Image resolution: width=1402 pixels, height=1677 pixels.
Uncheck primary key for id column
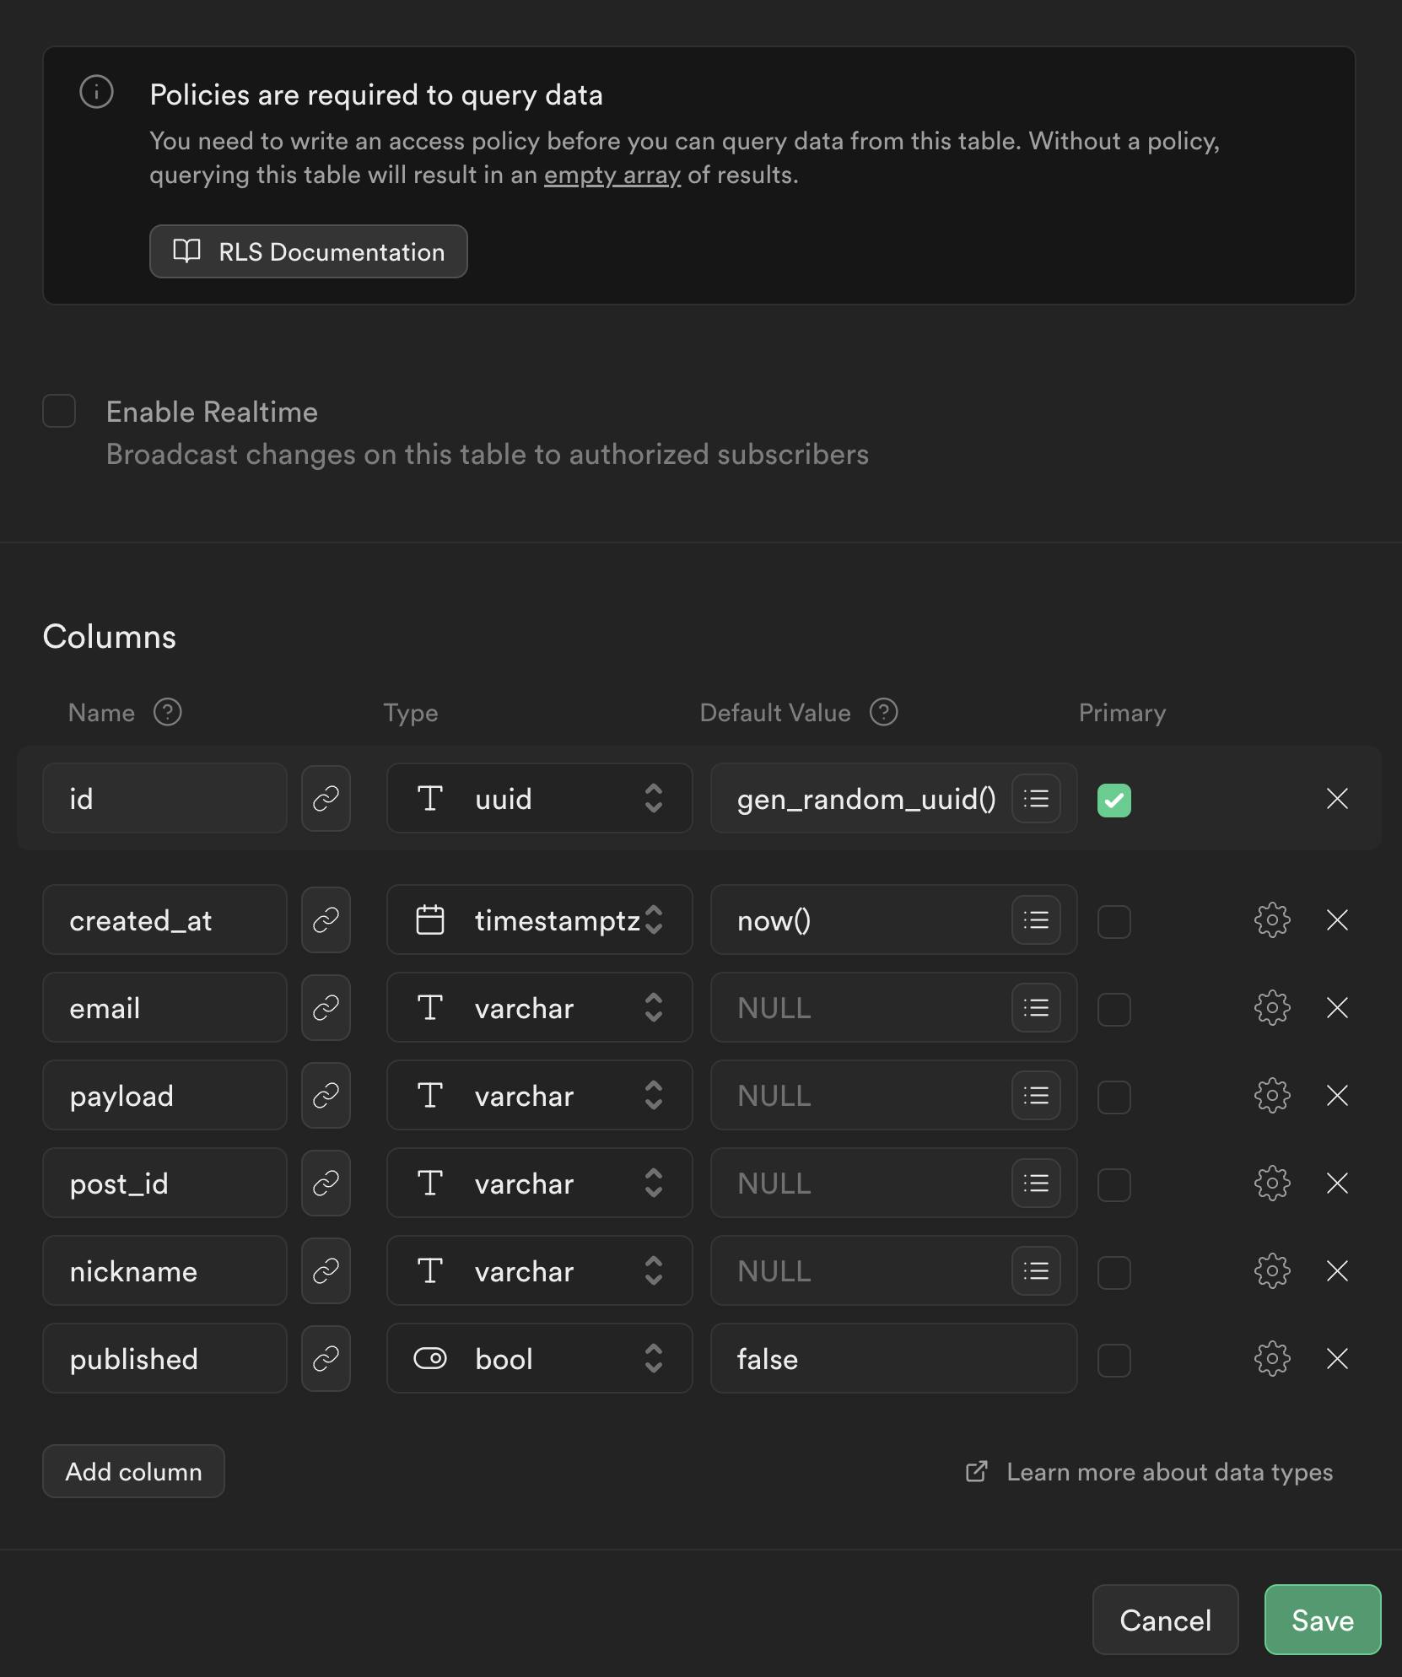pos(1114,800)
